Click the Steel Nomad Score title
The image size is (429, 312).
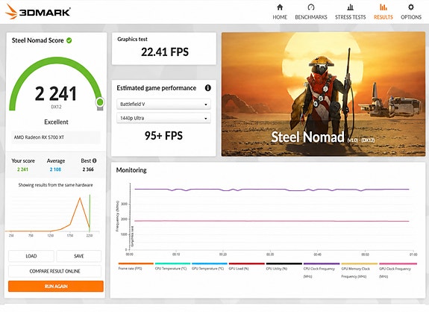click(x=37, y=40)
